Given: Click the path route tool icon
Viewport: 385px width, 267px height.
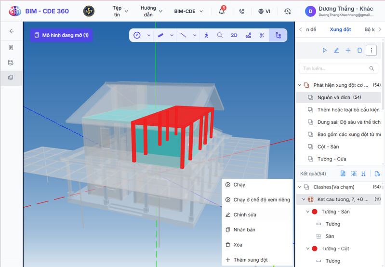Looking at the screenshot, I should 248,35.
